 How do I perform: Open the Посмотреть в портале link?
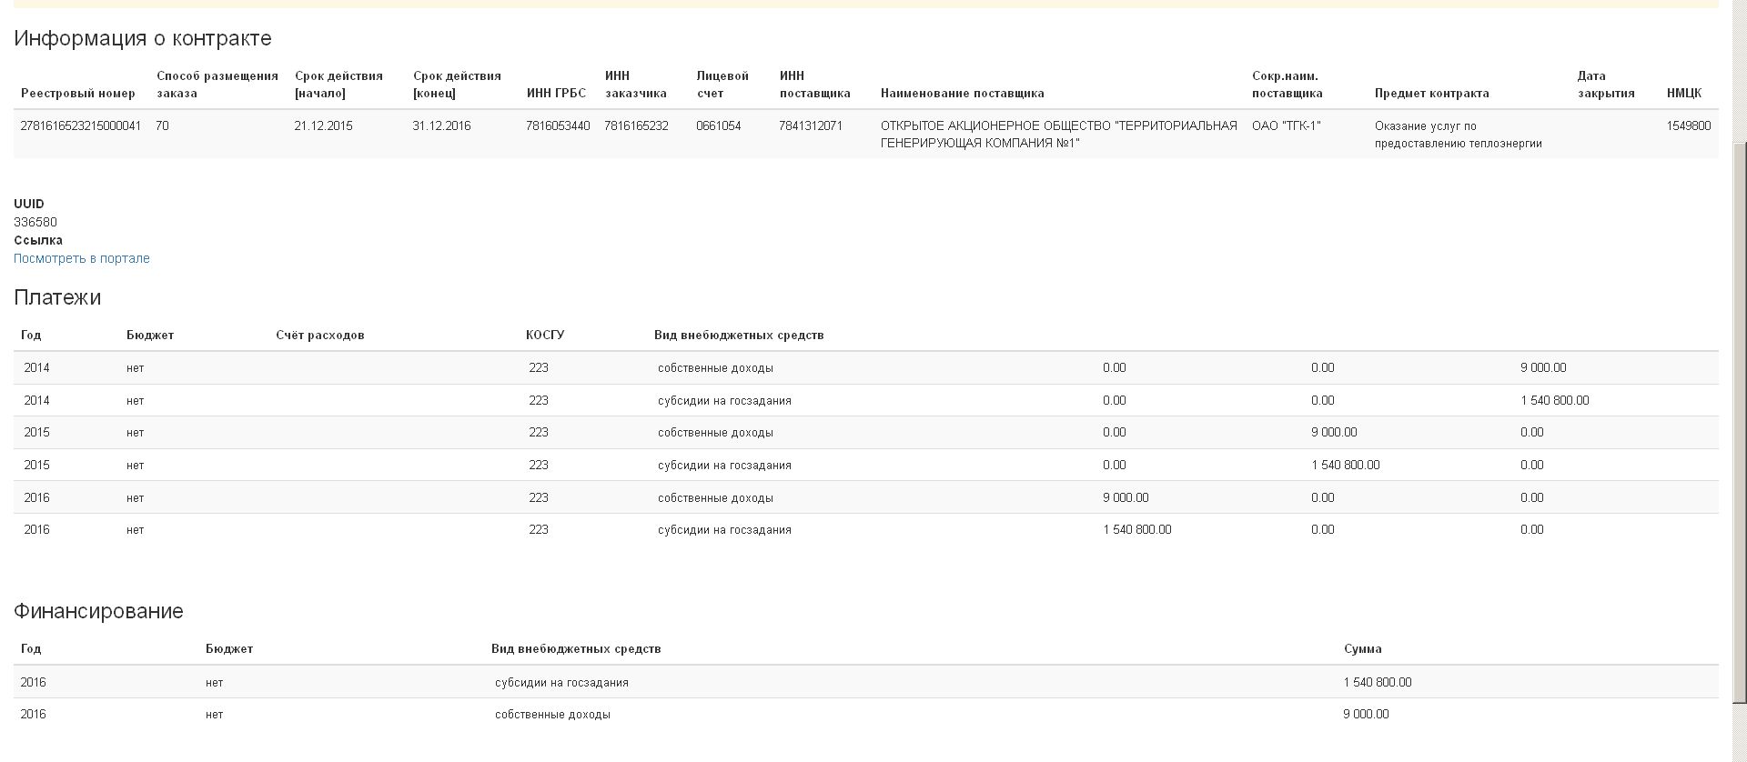point(81,258)
